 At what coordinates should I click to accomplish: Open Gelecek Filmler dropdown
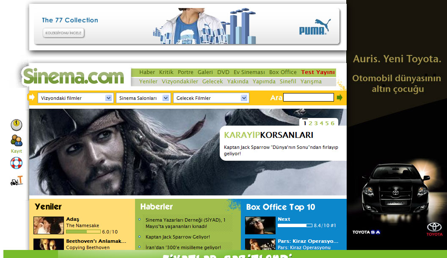(x=211, y=98)
